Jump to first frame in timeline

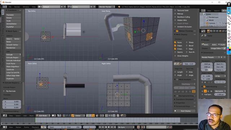(100, 127)
